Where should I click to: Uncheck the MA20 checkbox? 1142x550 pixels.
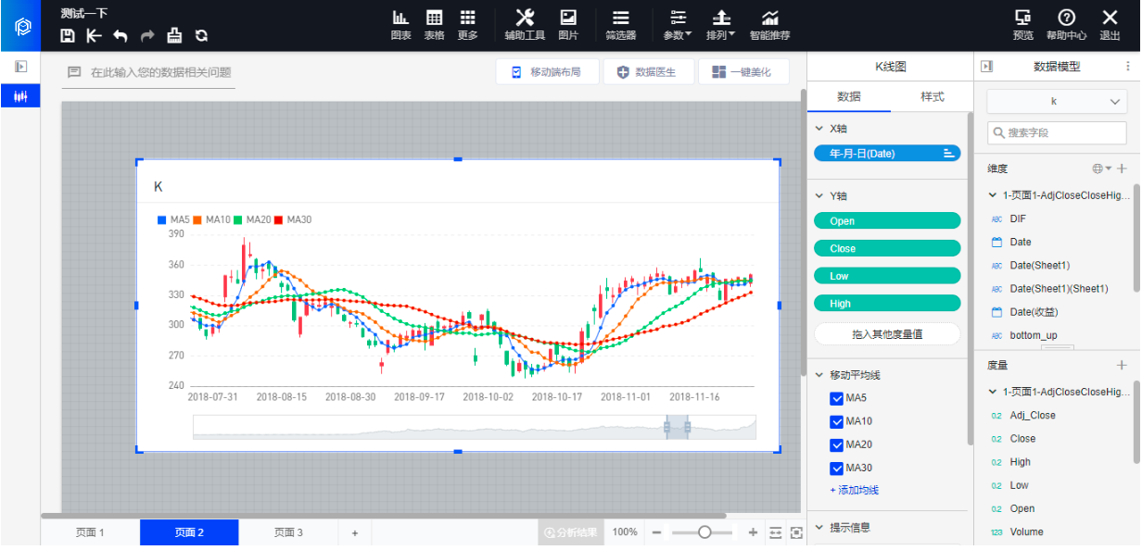coord(837,444)
